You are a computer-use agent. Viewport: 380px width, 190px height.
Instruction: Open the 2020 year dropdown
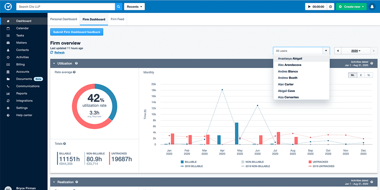[356, 51]
